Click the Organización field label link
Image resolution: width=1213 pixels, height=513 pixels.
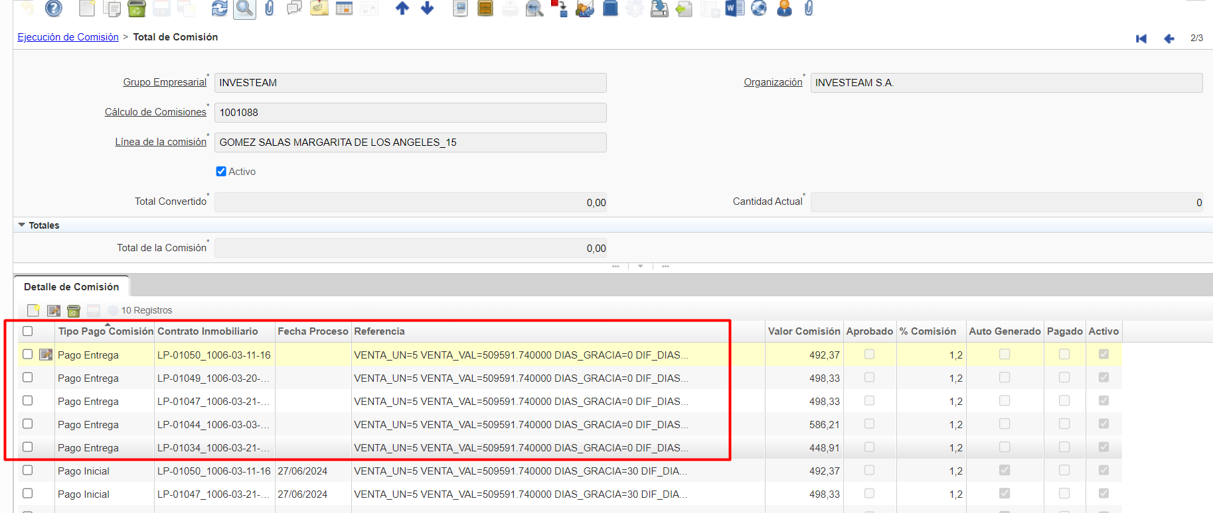tap(773, 82)
